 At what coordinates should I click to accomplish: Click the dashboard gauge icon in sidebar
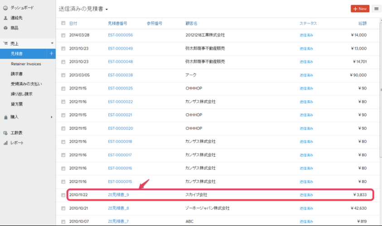(5, 8)
